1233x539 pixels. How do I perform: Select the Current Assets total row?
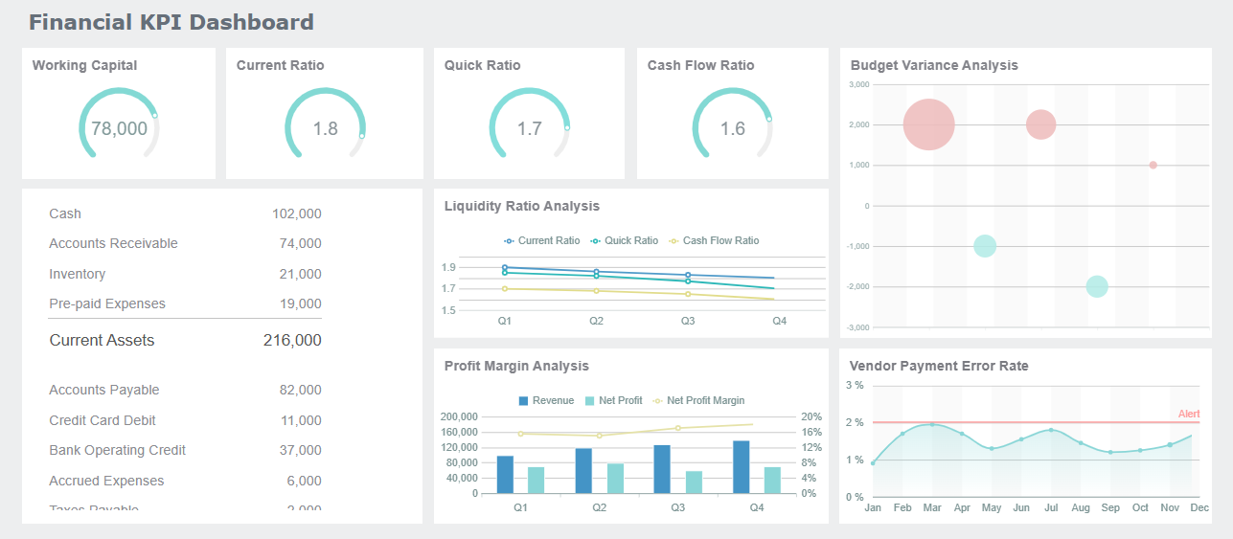coord(185,341)
